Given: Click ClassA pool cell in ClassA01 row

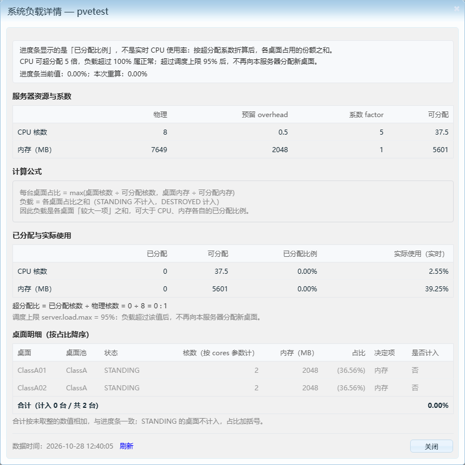Looking at the screenshot, I should coord(76,370).
